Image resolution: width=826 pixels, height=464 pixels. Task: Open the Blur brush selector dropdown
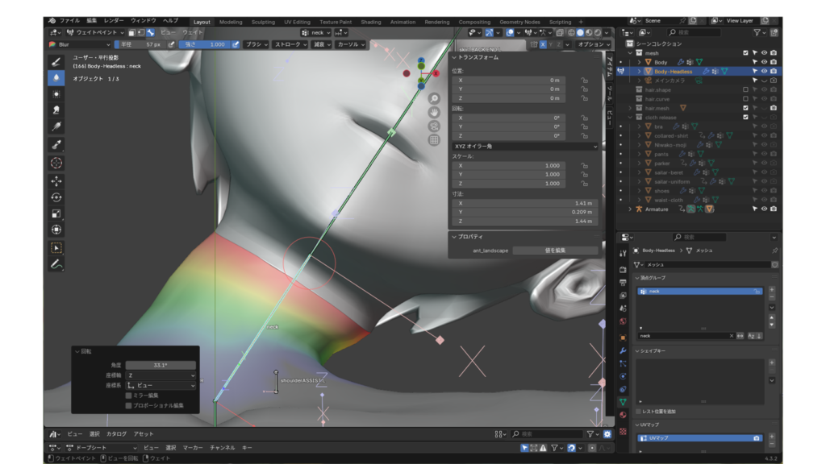[81, 44]
